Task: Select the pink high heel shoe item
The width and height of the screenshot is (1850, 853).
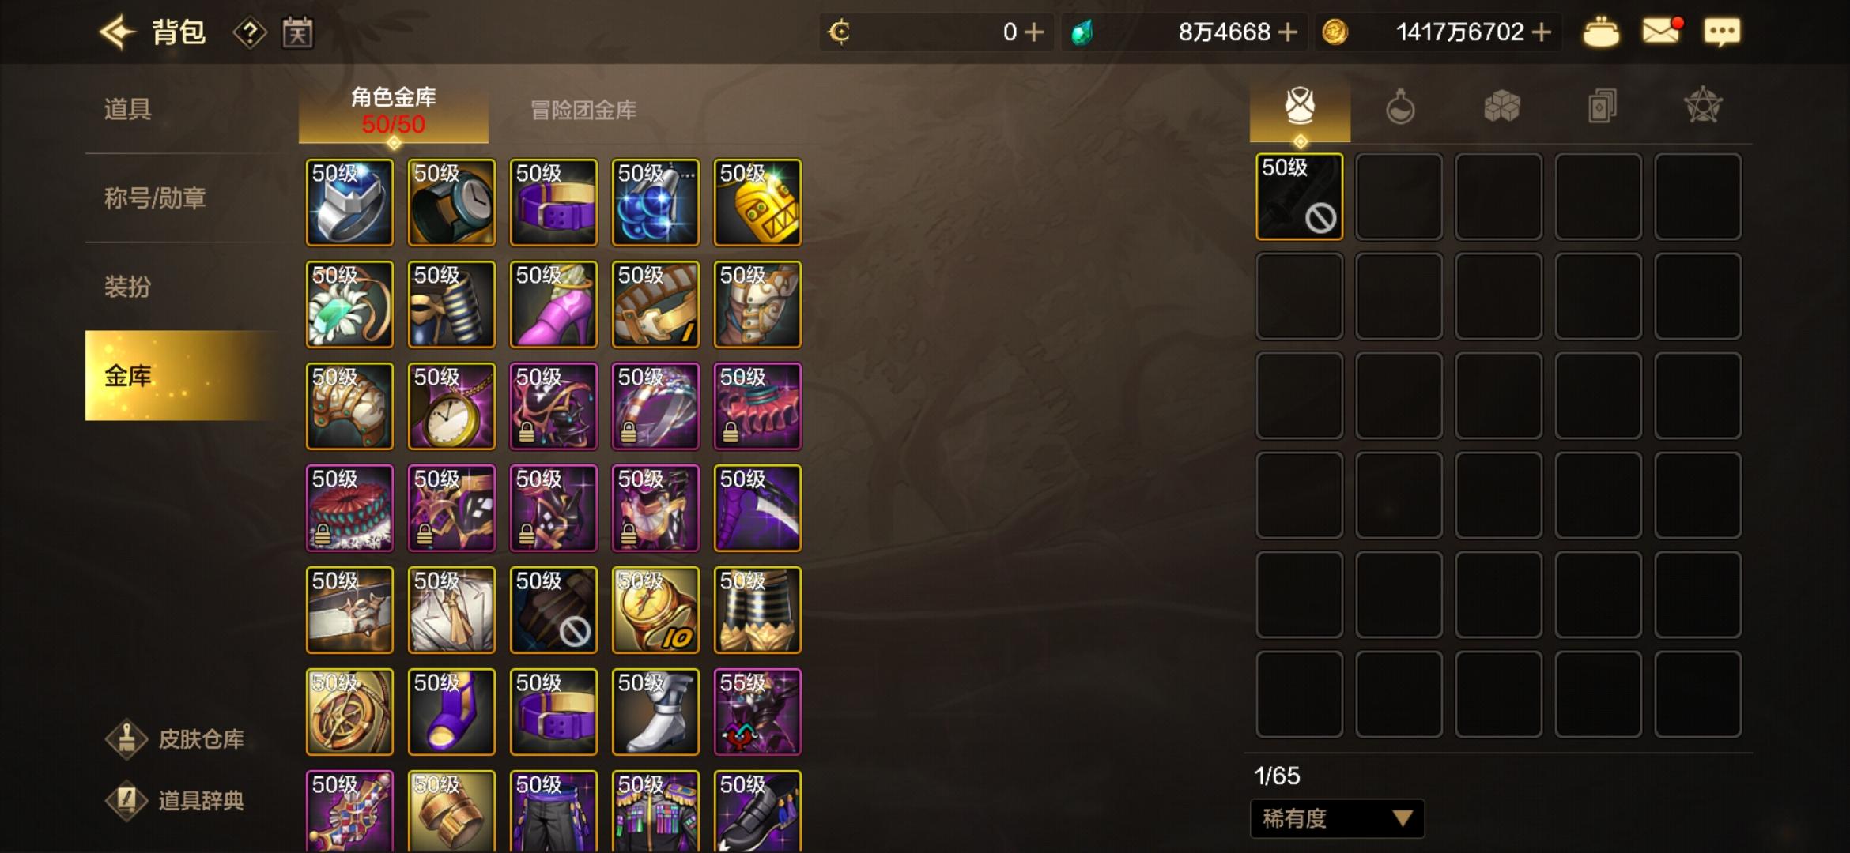Action: click(553, 304)
